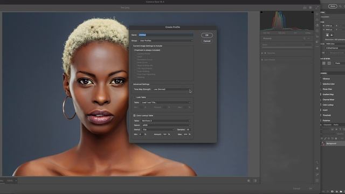Click the preset Amount slider in Presets panel

tap(287, 47)
